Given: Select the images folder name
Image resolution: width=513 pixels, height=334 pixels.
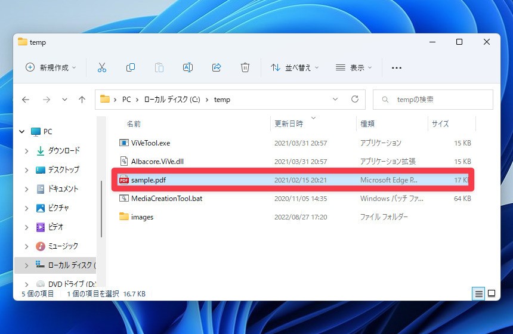Looking at the screenshot, I should point(142,217).
